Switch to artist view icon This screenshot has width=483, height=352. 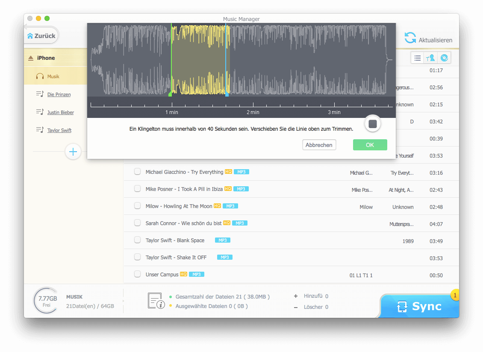(430, 58)
